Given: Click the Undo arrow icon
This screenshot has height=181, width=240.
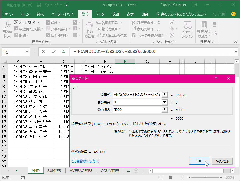Looking at the screenshot, I should click(47, 5).
